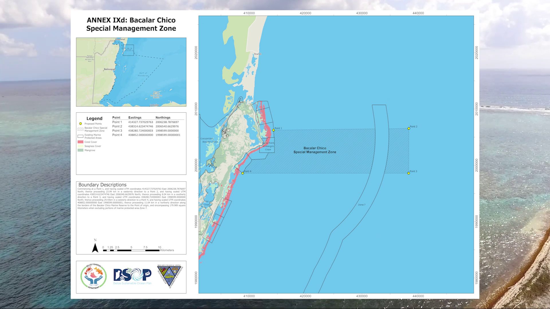Click Point 1 northing value 2006238.7876697
Image resolution: width=550 pixels, height=309 pixels.
[x=167, y=122]
